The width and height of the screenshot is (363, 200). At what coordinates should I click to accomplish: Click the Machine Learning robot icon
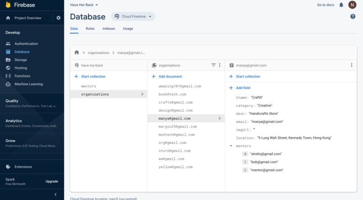(8, 84)
